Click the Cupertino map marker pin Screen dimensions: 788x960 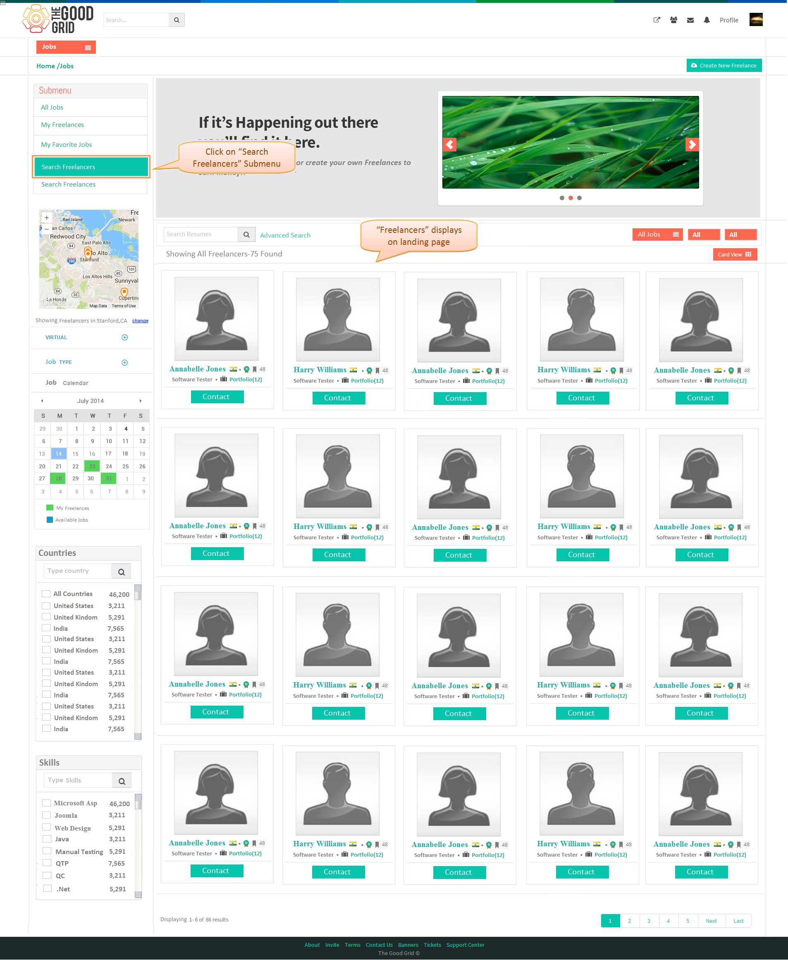(x=124, y=292)
